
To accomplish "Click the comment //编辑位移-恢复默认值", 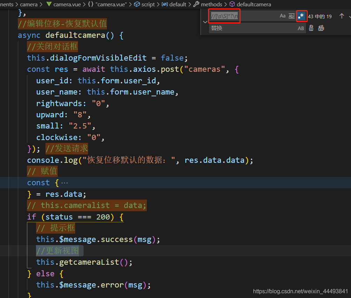I will click(x=63, y=23).
